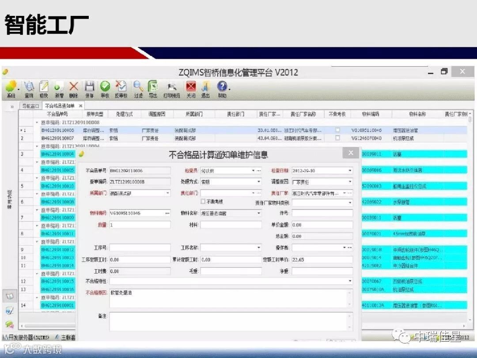Open the 工序名称 dropdown
Screen dimensions: 477x358
[x=258, y=248]
